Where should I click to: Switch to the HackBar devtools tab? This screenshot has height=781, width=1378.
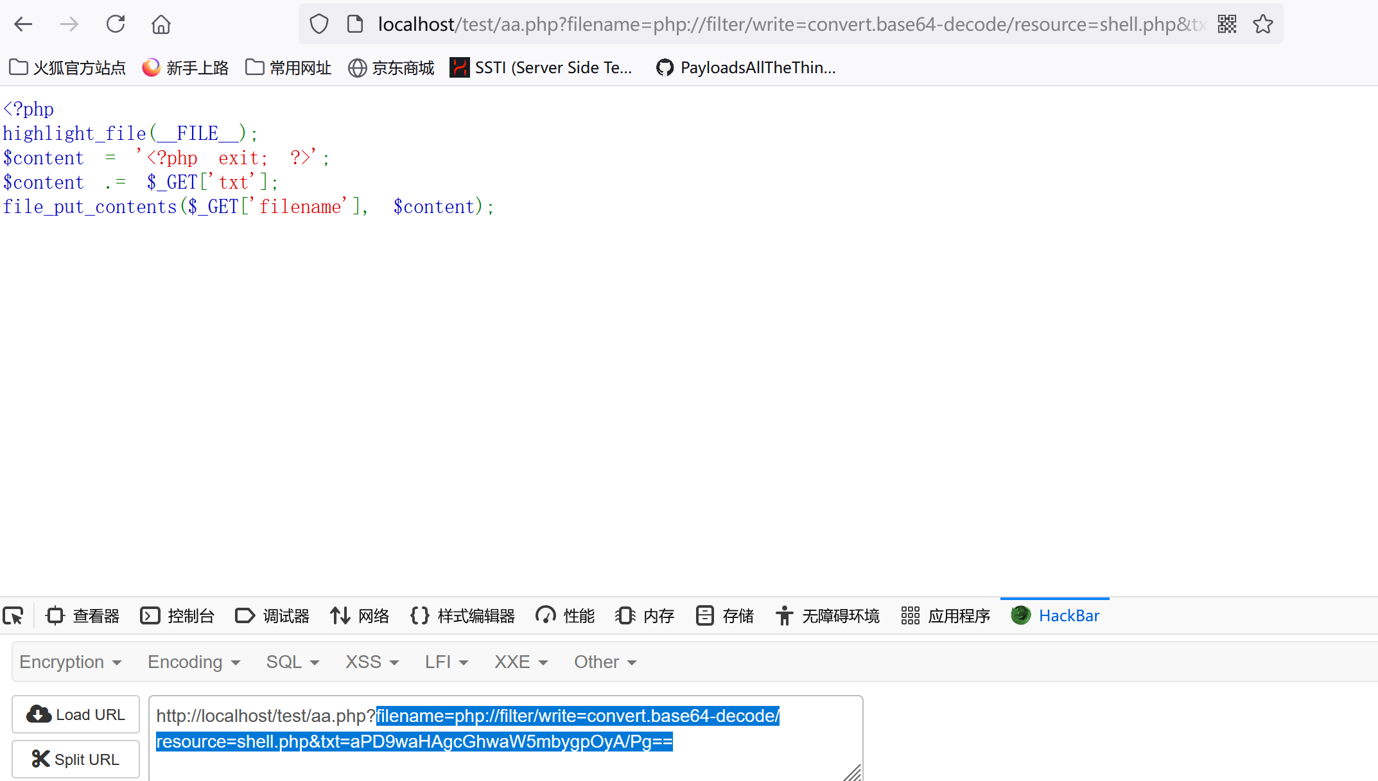1055,616
